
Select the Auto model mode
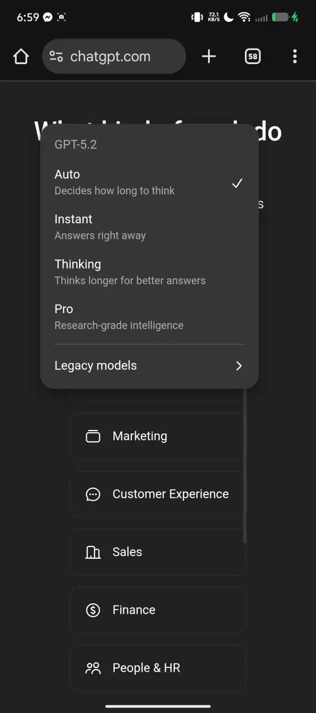149,183
